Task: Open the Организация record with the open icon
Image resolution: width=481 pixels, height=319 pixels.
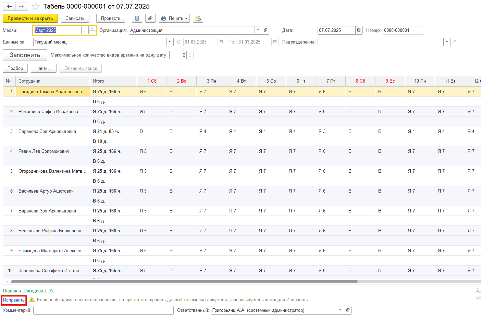Action: click(266, 30)
